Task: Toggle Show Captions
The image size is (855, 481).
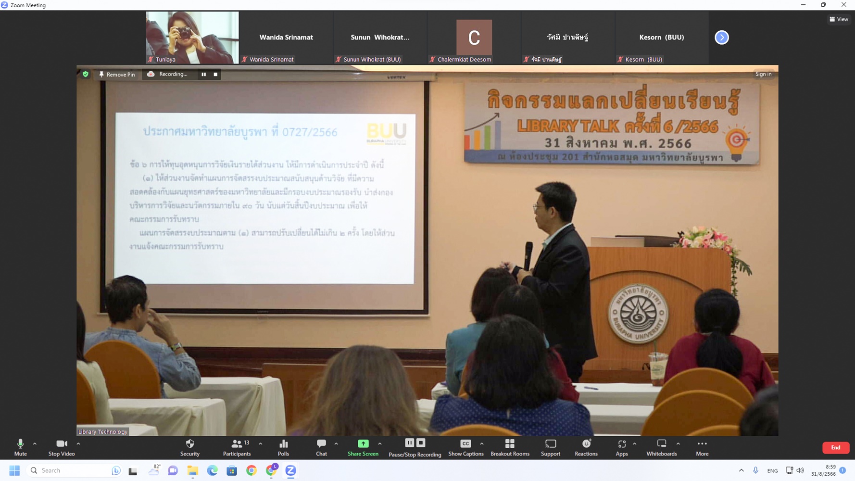Action: (x=465, y=447)
